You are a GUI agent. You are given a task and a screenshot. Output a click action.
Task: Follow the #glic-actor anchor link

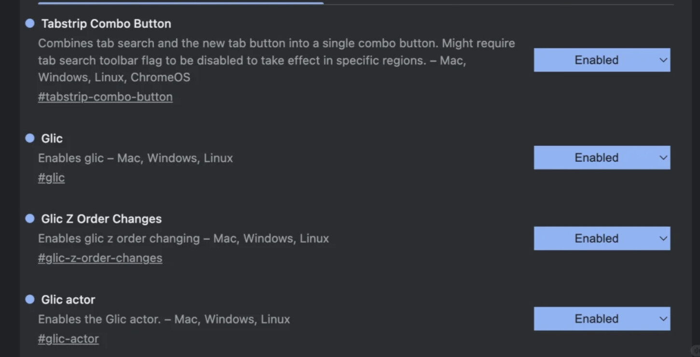[68, 339]
